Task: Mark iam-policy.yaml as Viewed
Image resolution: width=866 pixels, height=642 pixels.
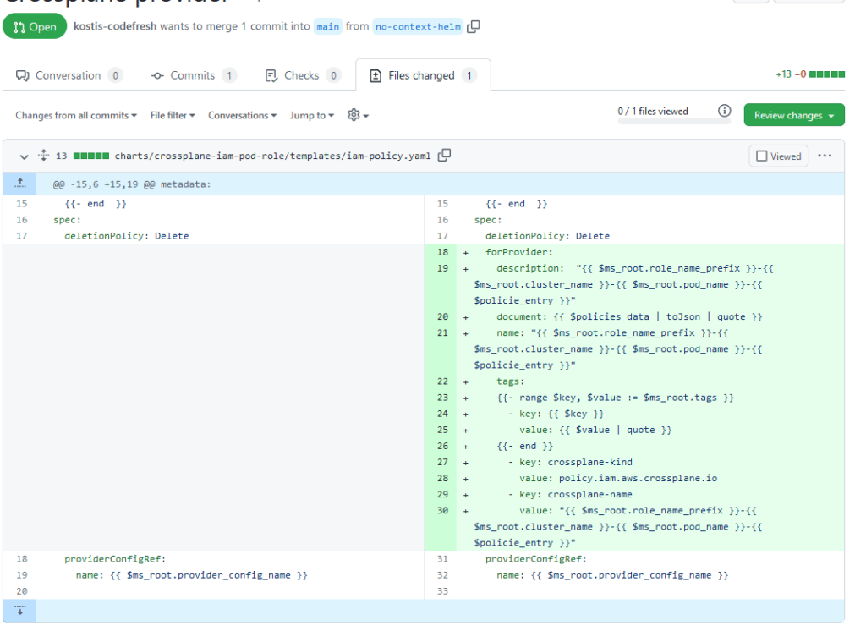Action: [x=778, y=156]
